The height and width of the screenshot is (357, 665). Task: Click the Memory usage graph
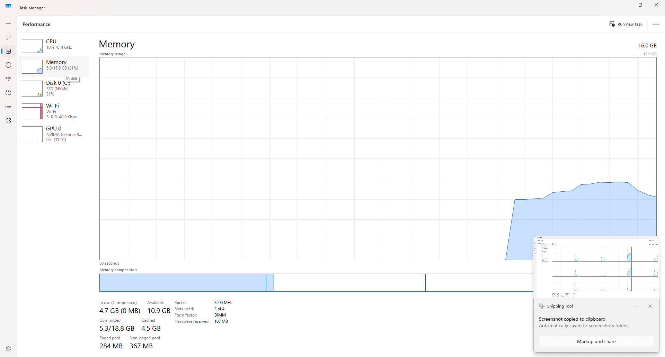coord(378,158)
